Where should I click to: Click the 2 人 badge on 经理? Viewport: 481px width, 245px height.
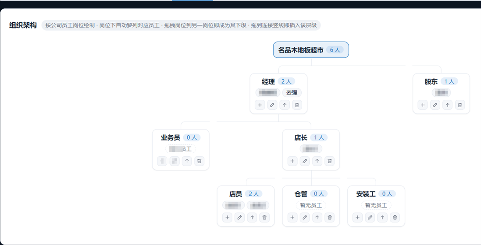(x=286, y=81)
